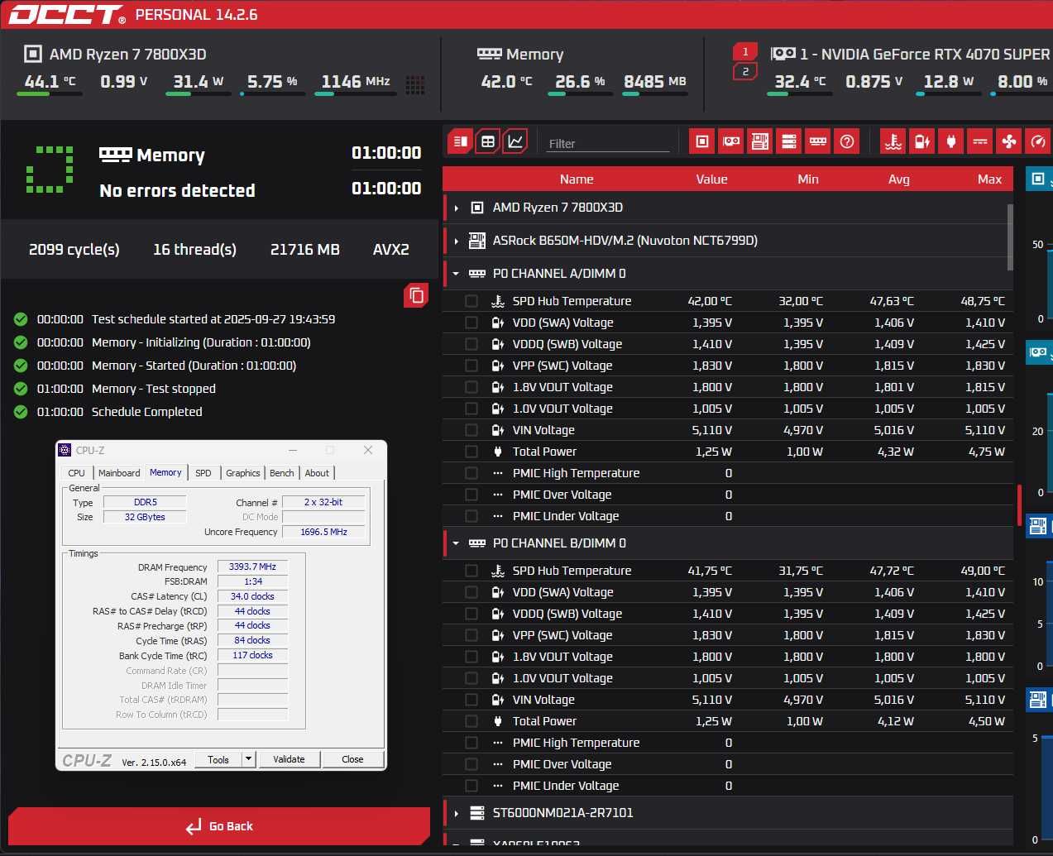Open the SPD tab in CPU-Z
The width and height of the screenshot is (1053, 856).
pos(203,473)
